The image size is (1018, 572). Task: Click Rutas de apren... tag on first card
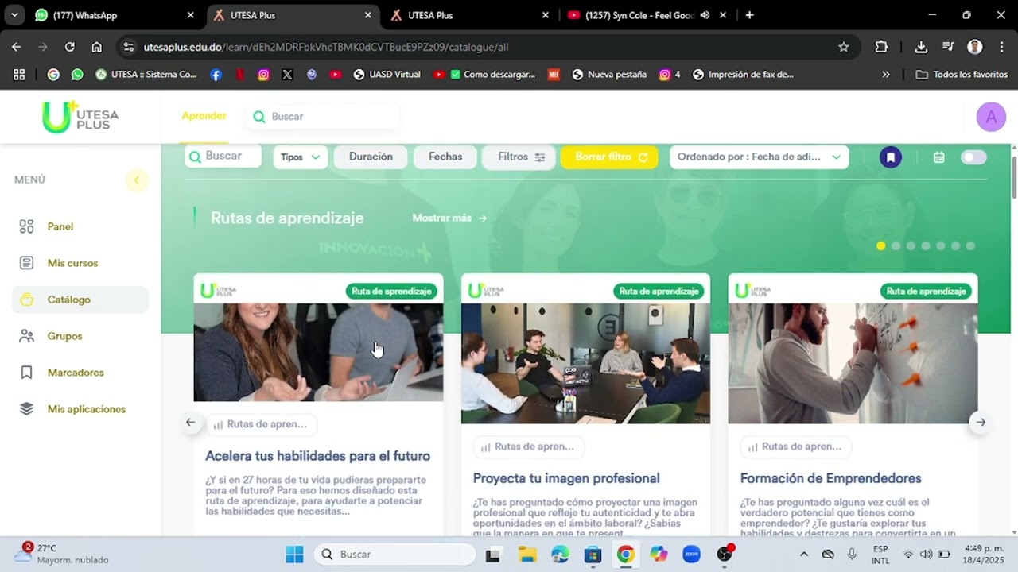(x=261, y=424)
